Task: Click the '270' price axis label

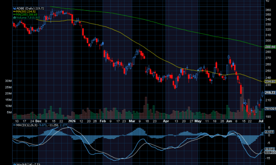Action: (x=268, y=58)
